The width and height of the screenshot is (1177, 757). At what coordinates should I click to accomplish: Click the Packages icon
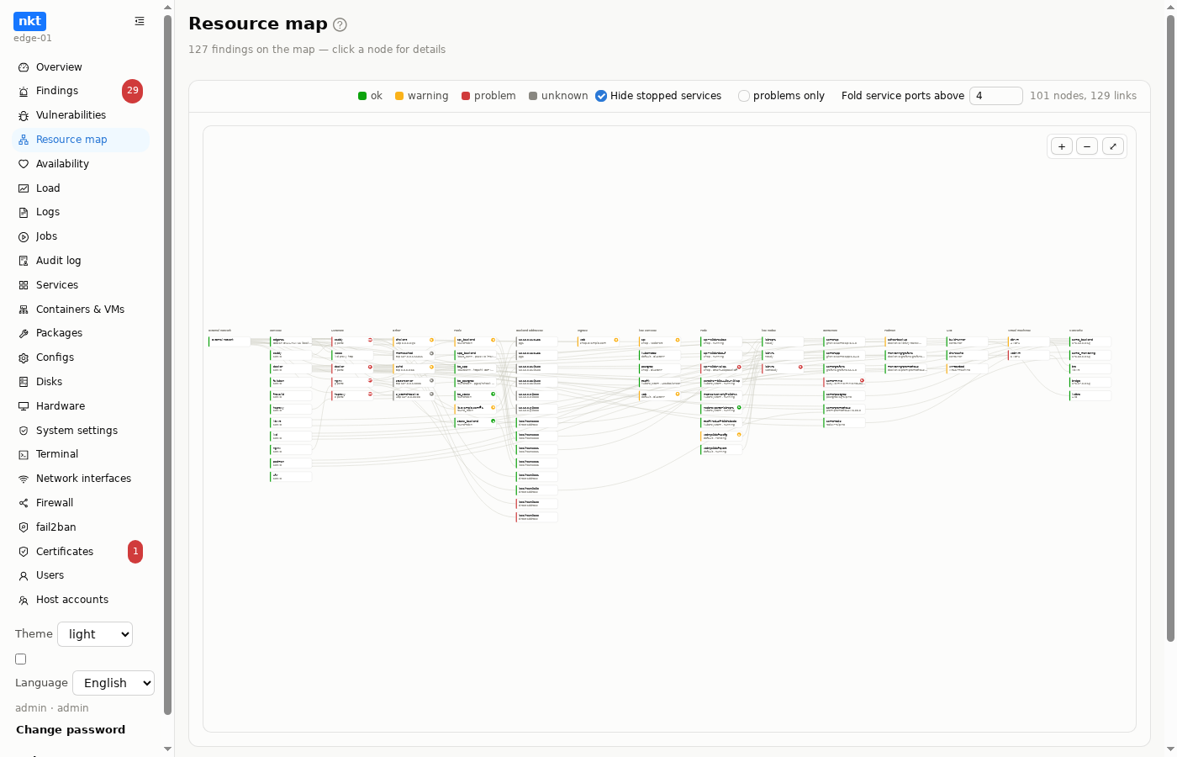(x=24, y=333)
